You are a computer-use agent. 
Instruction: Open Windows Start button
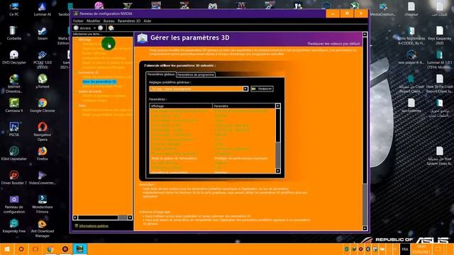[x=7, y=249]
